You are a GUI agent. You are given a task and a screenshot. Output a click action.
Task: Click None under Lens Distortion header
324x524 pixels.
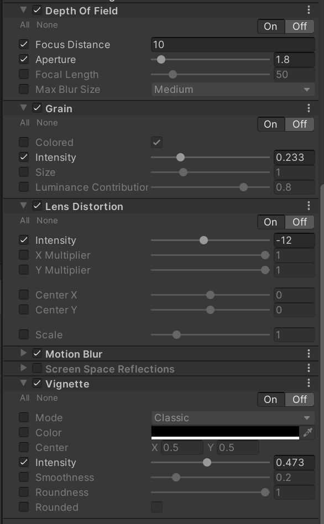tap(47, 221)
